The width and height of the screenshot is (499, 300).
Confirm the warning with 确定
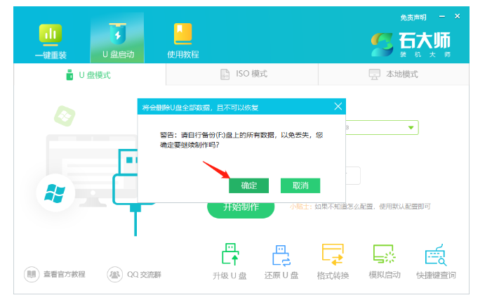tap(248, 185)
